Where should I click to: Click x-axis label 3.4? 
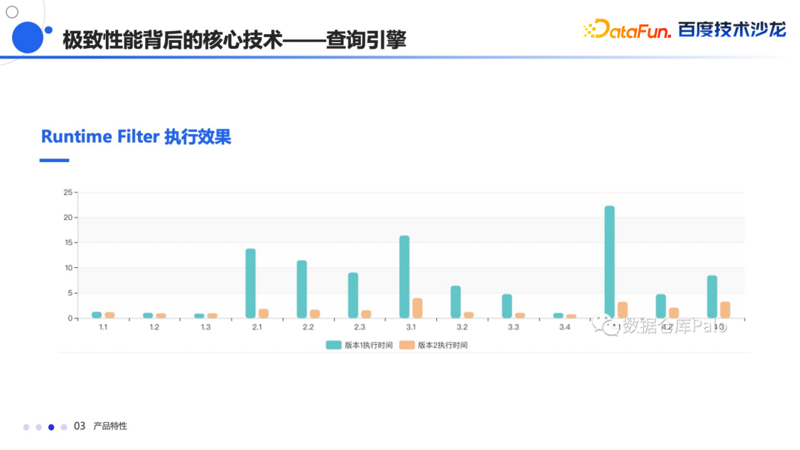(564, 327)
